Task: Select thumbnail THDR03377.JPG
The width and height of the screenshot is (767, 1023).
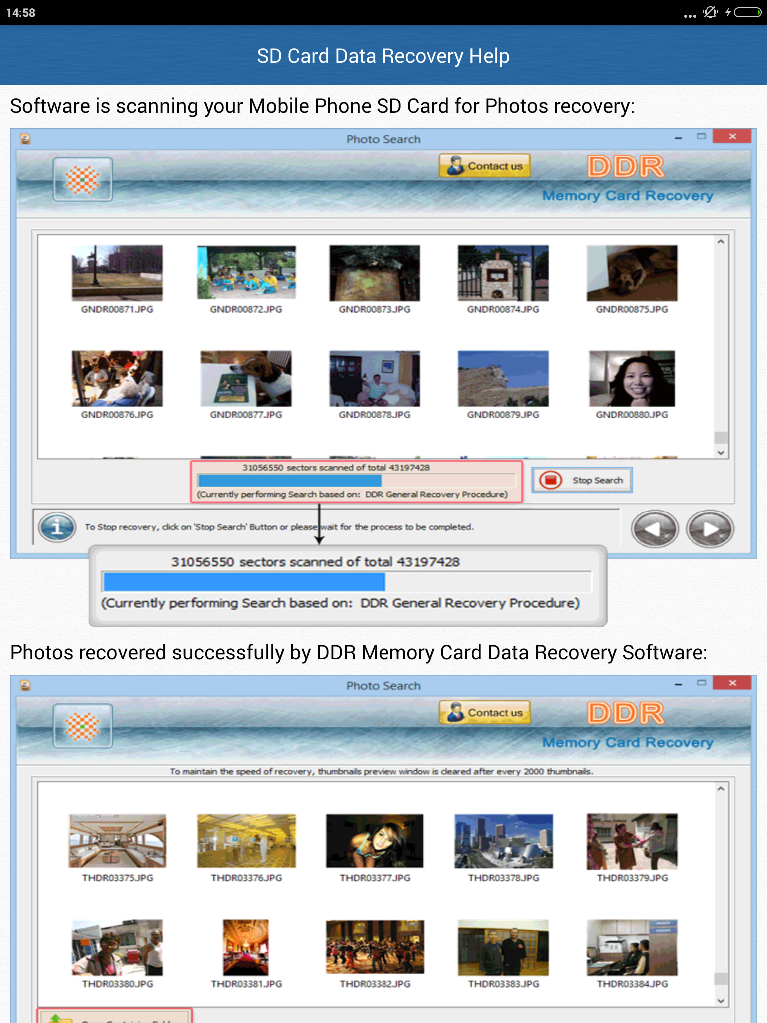Action: [x=375, y=841]
